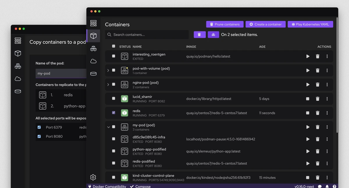Click lucid_shamir container name

142,97
